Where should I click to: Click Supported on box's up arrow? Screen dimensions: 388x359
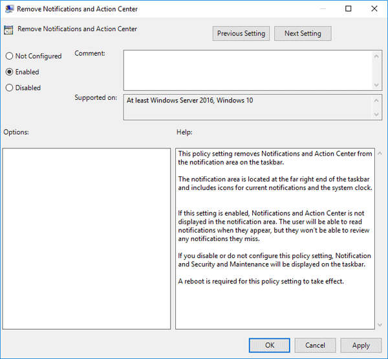(x=377, y=100)
